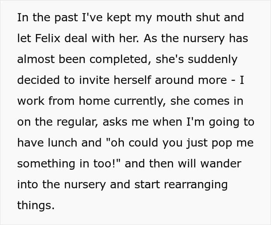Click the word "rearranging" near the end
The height and width of the screenshot is (225, 271).
click(x=196, y=185)
